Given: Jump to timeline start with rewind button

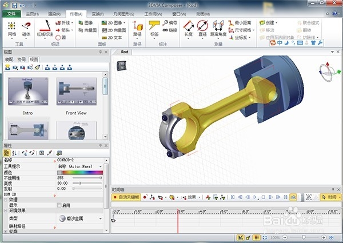Looking at the screenshot, I should tap(233, 197).
